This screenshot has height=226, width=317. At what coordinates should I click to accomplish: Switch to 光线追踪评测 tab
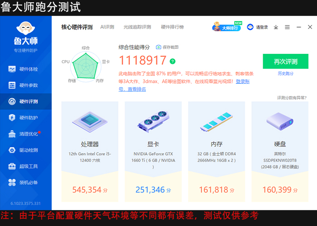pyautogui.click(x=137, y=27)
